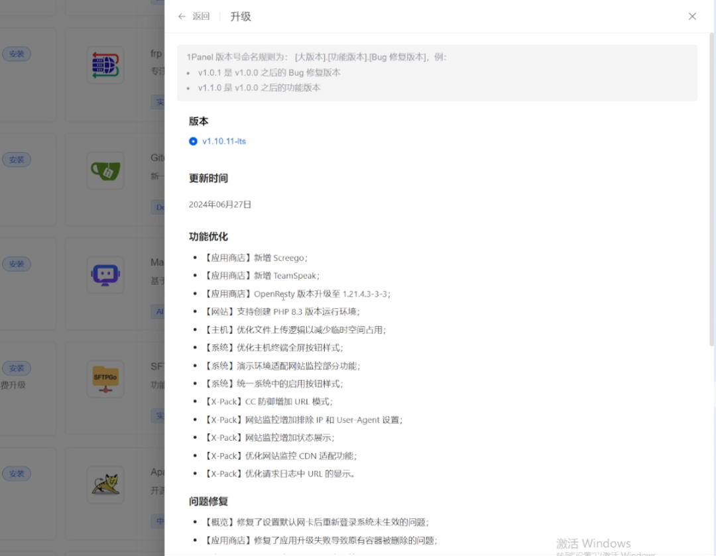Click the v1.10.11-lts version label
This screenshot has width=716, height=556.
224,142
